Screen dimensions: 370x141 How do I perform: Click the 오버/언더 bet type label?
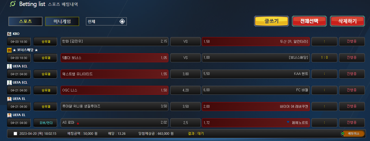click(45, 123)
